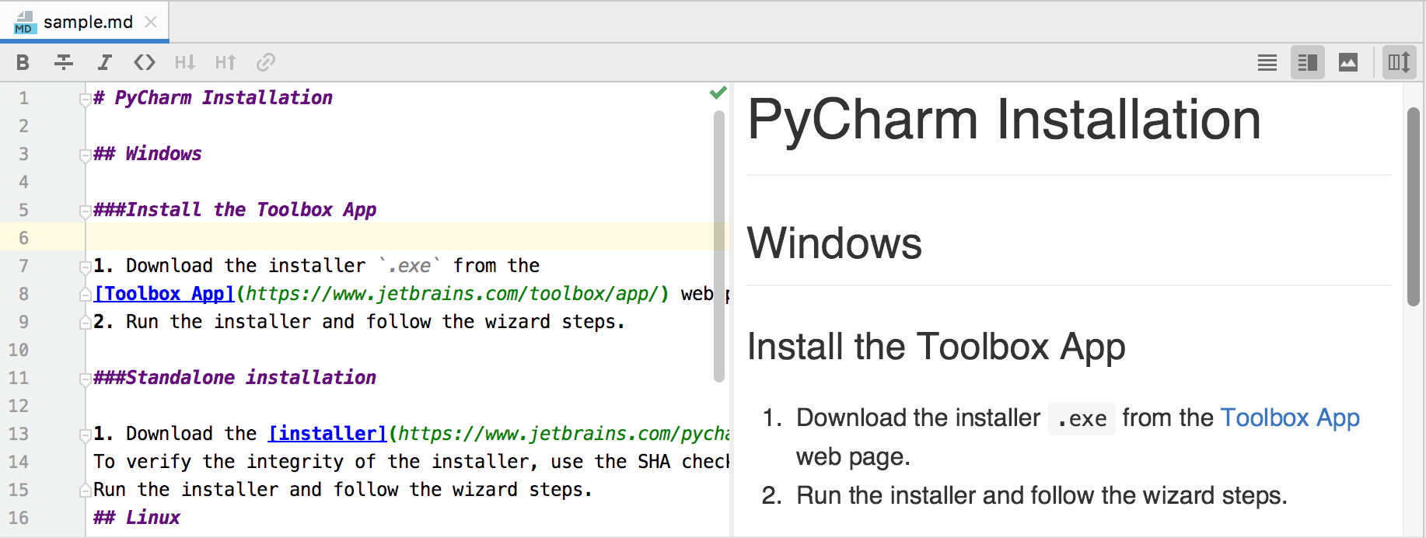This screenshot has width=1426, height=538.
Task: Collapse fold marker at line 7
Action: [85, 267]
